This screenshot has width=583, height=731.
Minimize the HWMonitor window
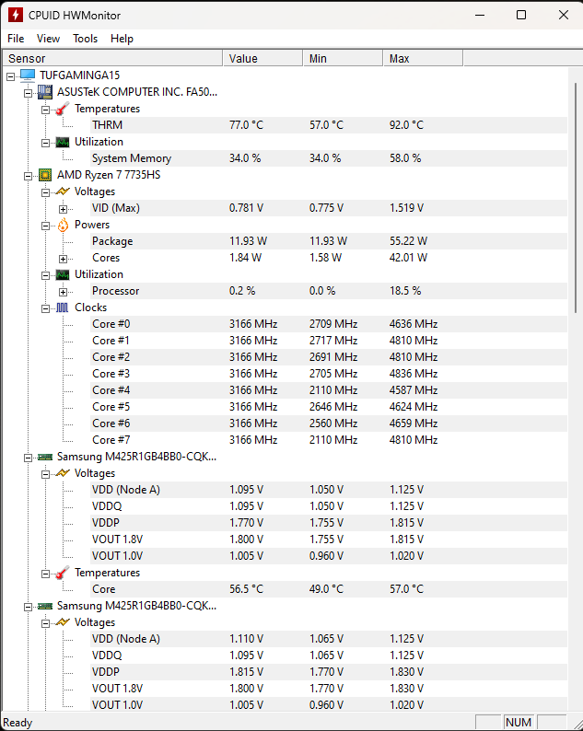(x=480, y=15)
